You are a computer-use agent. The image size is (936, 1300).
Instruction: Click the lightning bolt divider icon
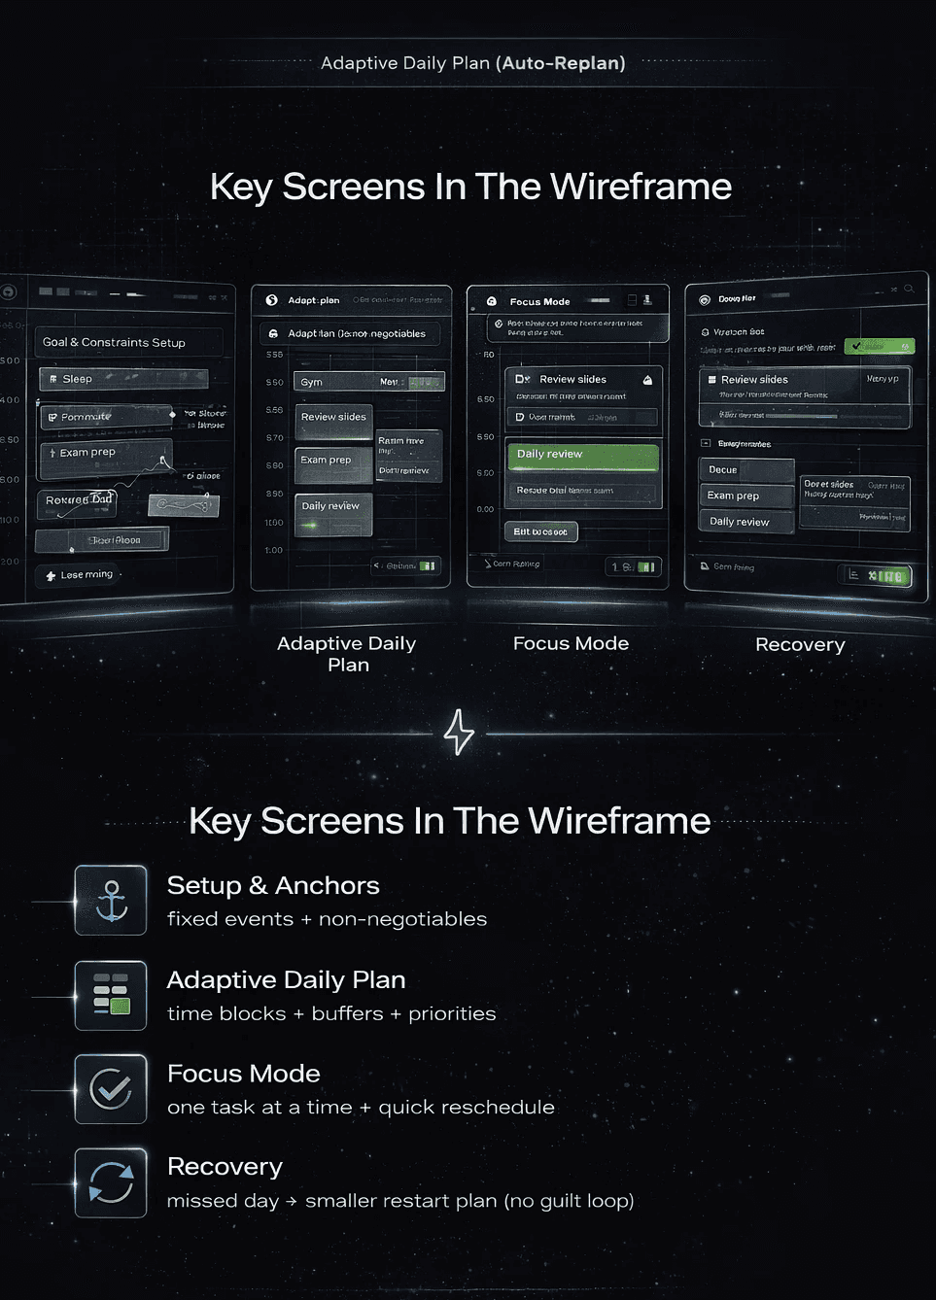[x=459, y=733]
